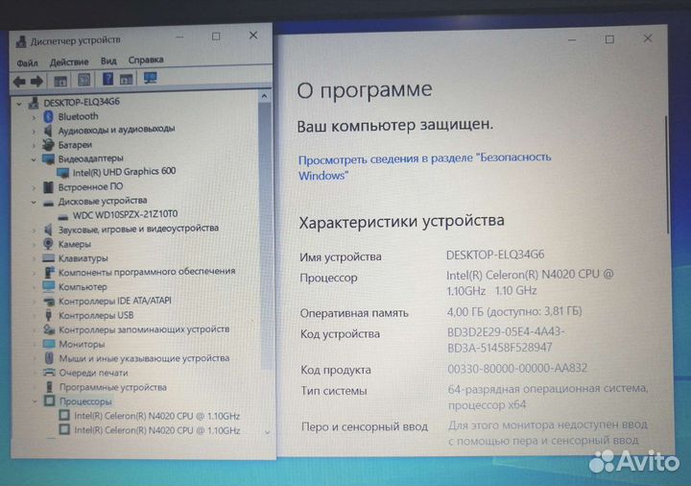Click the Встроенное ПО firmware icon
Image resolution: width=691 pixels, height=486 pixels.
(x=49, y=187)
